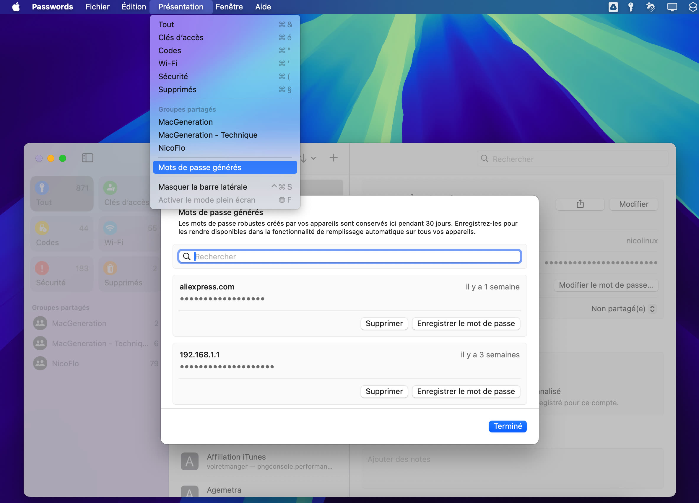Select the Sécurité exclamation tile

click(62, 274)
